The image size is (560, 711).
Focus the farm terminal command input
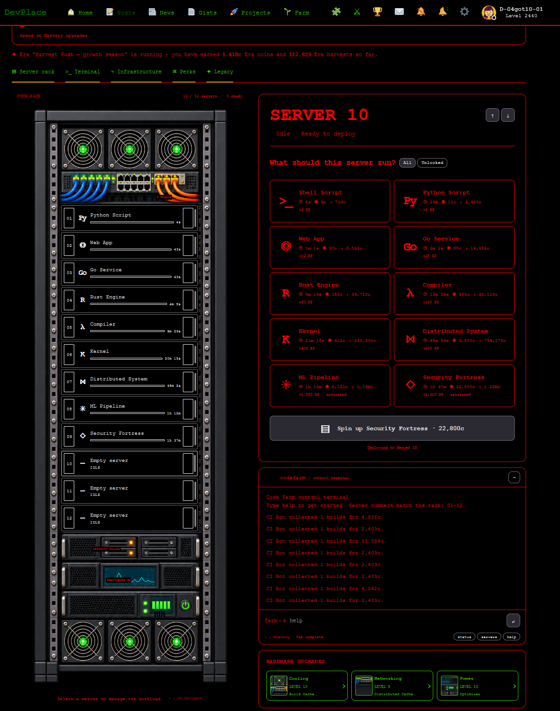click(x=396, y=620)
